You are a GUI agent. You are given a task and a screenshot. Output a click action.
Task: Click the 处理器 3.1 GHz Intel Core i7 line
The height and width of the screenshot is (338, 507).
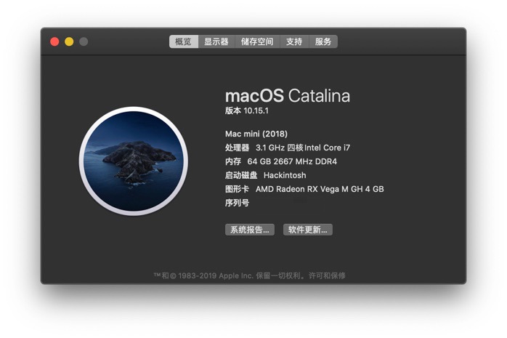point(288,148)
